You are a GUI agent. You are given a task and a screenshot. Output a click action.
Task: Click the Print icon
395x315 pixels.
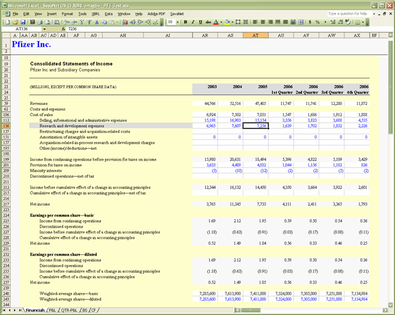(40, 22)
